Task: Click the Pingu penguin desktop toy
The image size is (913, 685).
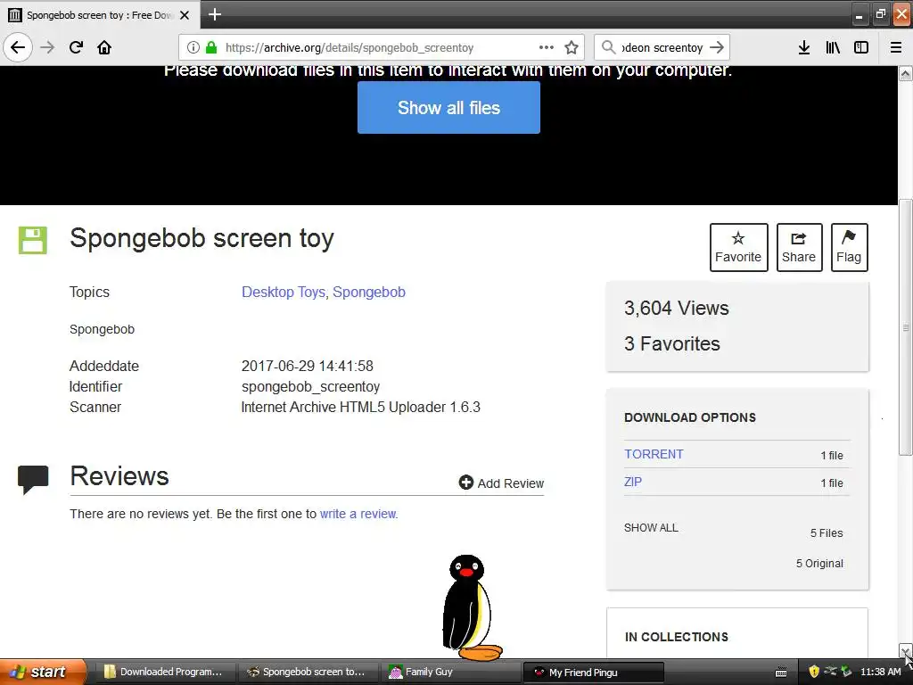Action: 471,607
